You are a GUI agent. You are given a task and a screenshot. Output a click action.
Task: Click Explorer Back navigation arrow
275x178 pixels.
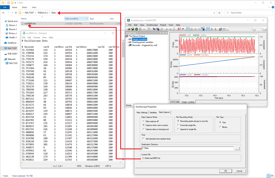point(4,13)
